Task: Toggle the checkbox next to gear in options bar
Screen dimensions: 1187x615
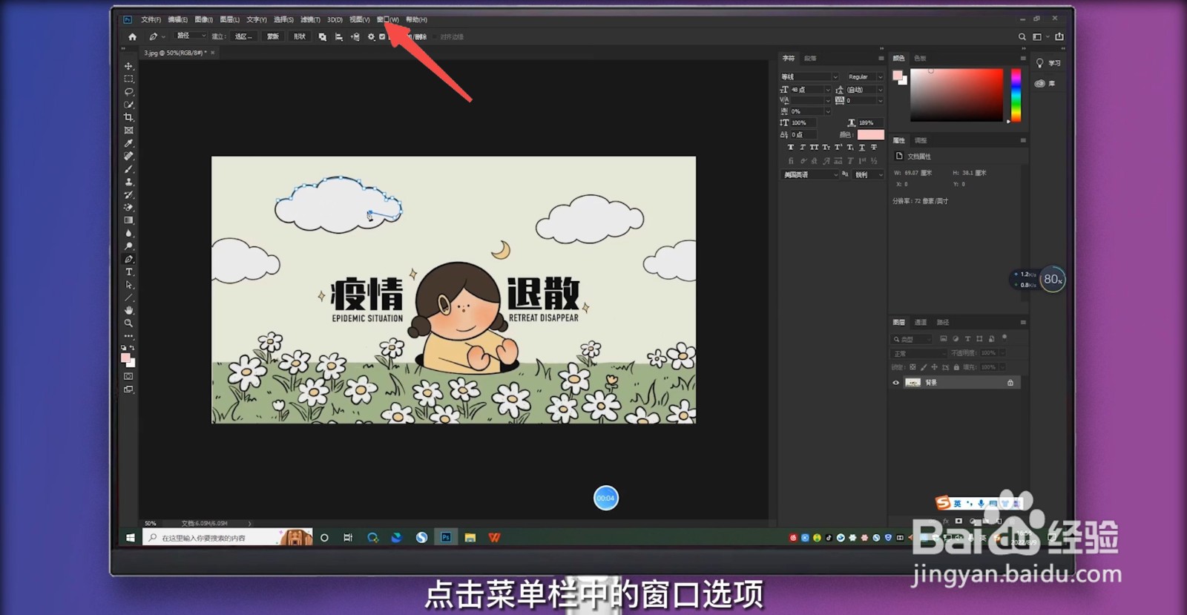Action: click(382, 36)
